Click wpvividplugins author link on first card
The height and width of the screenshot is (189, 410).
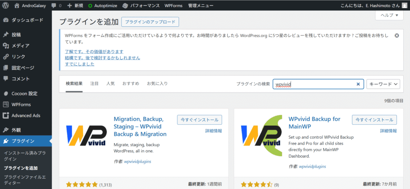pyautogui.click(x=138, y=161)
